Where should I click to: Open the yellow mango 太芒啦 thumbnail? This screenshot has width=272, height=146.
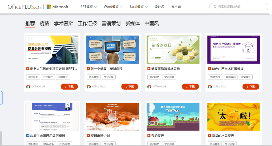click(x=234, y=117)
